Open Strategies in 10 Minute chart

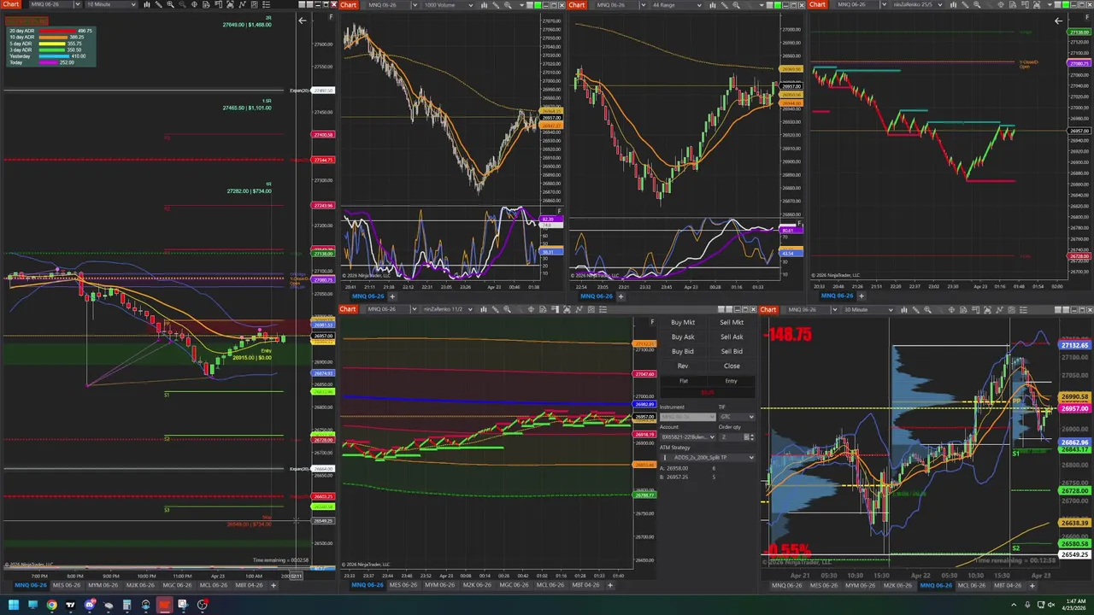254,5
